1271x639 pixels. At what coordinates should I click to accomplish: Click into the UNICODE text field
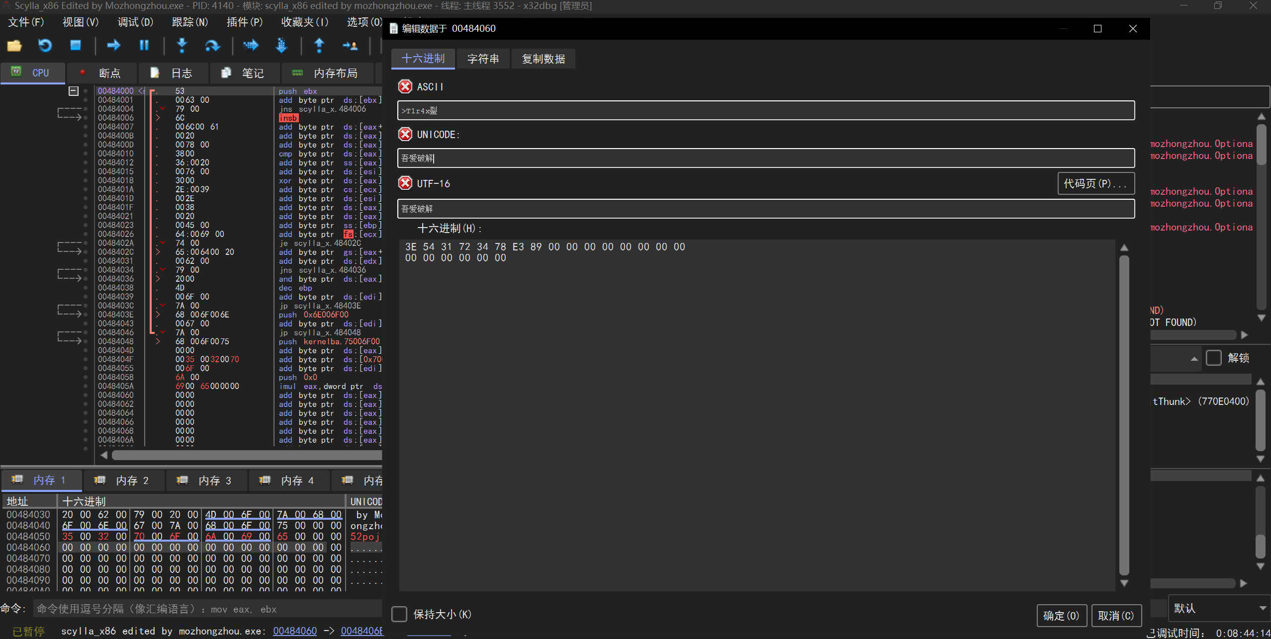coord(766,158)
